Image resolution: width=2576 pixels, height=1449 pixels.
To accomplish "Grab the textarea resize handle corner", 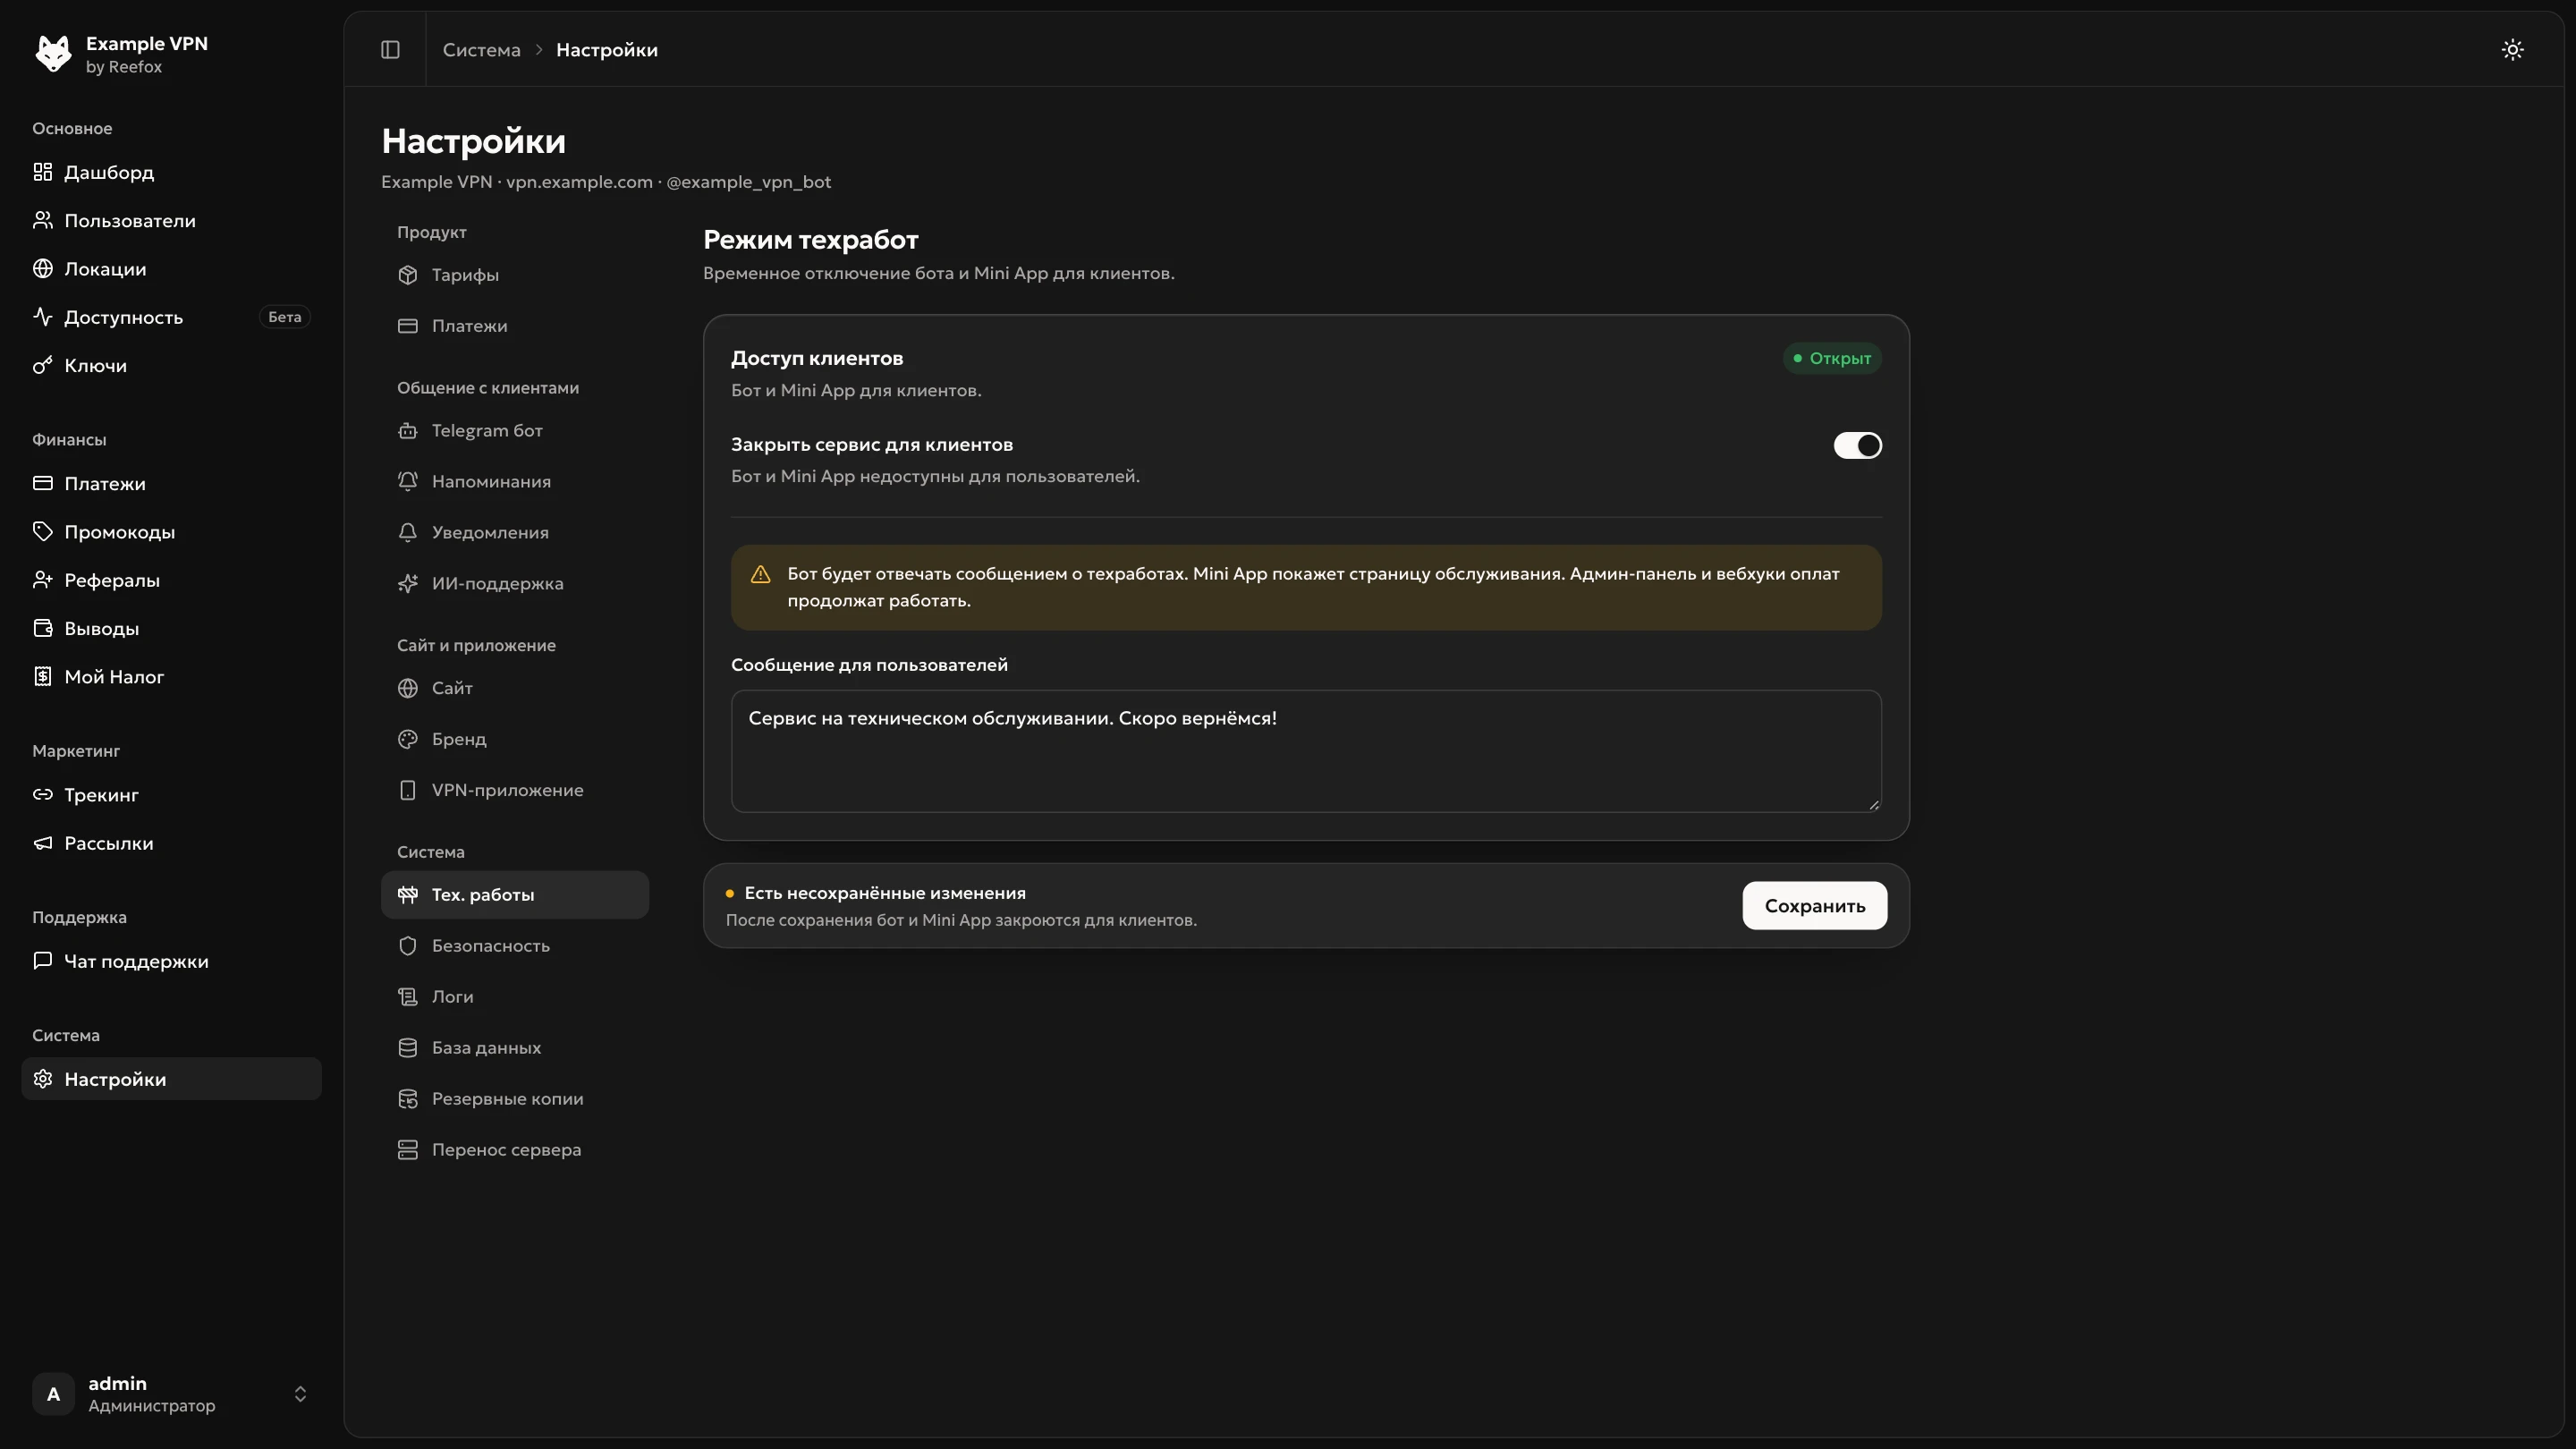I will (1873, 804).
